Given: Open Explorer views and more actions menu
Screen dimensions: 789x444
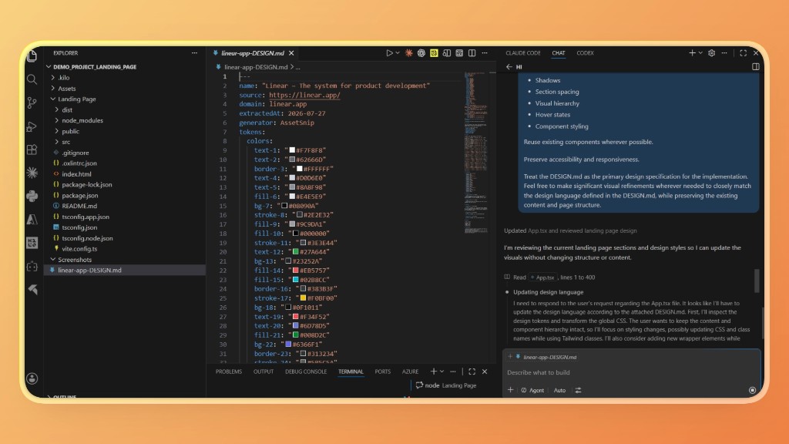Looking at the screenshot, I should click(194, 53).
